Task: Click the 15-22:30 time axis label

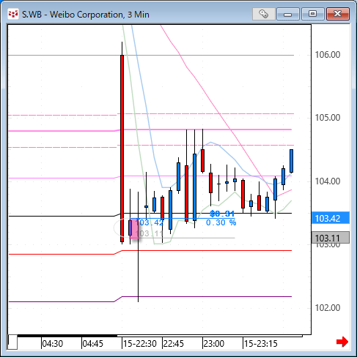Action: coord(140,344)
